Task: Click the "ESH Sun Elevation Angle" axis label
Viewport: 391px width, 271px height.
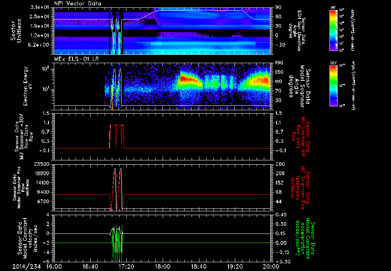Action: [297, 31]
